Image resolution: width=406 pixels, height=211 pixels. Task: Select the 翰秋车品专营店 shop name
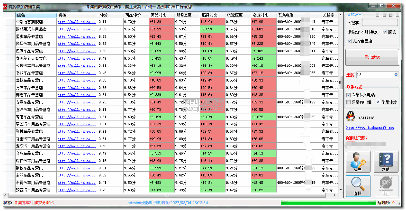tap(29, 168)
